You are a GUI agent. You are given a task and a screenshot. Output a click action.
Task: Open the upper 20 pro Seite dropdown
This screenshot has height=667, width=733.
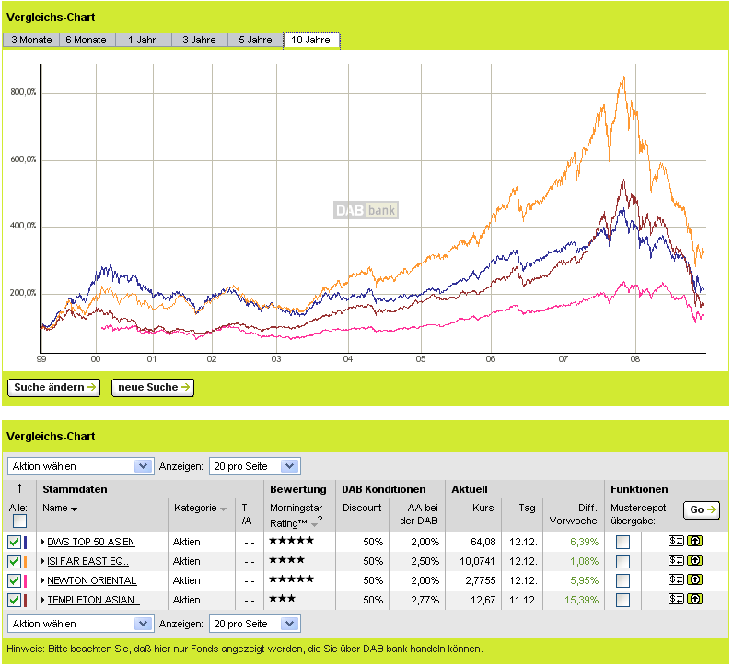click(256, 468)
